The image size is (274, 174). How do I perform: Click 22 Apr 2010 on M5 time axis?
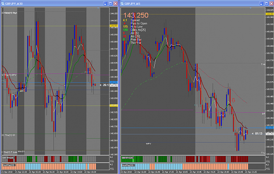[127, 172]
